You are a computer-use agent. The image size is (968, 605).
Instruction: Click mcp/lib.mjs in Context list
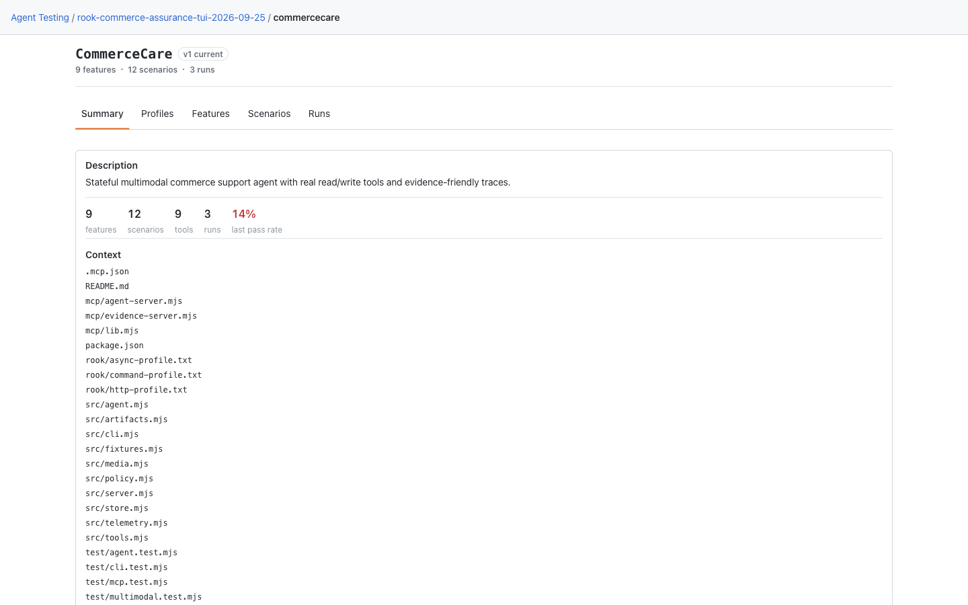point(112,331)
